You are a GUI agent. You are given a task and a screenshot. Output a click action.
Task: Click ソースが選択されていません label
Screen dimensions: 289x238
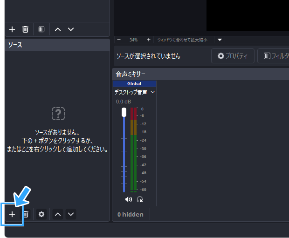148,56
